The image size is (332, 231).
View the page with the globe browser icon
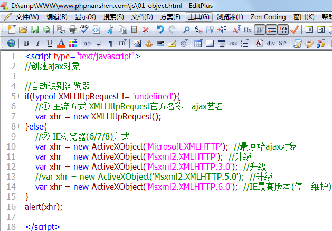[x=11, y=43]
